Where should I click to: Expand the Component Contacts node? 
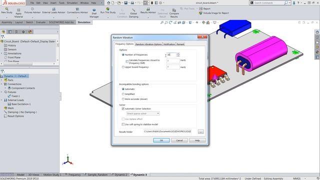pyautogui.click(x=5, y=88)
